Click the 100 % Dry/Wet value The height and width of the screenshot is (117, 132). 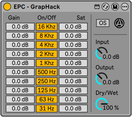[x=111, y=108]
